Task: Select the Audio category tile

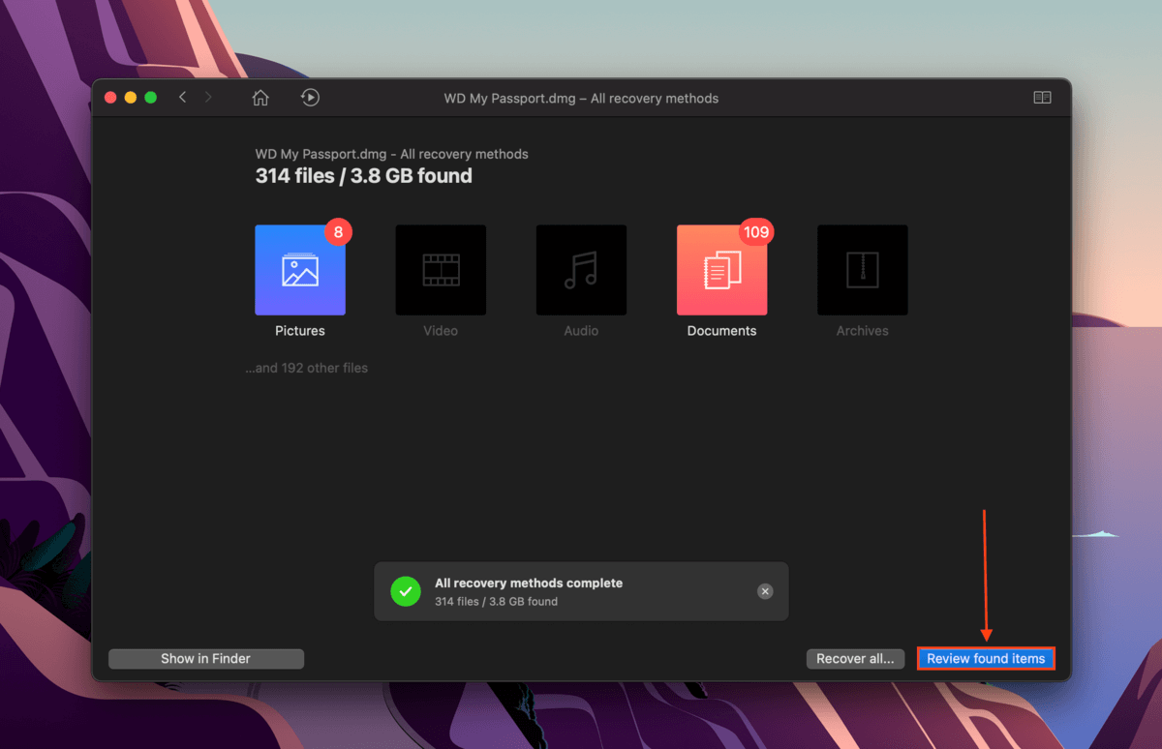Action: click(581, 270)
